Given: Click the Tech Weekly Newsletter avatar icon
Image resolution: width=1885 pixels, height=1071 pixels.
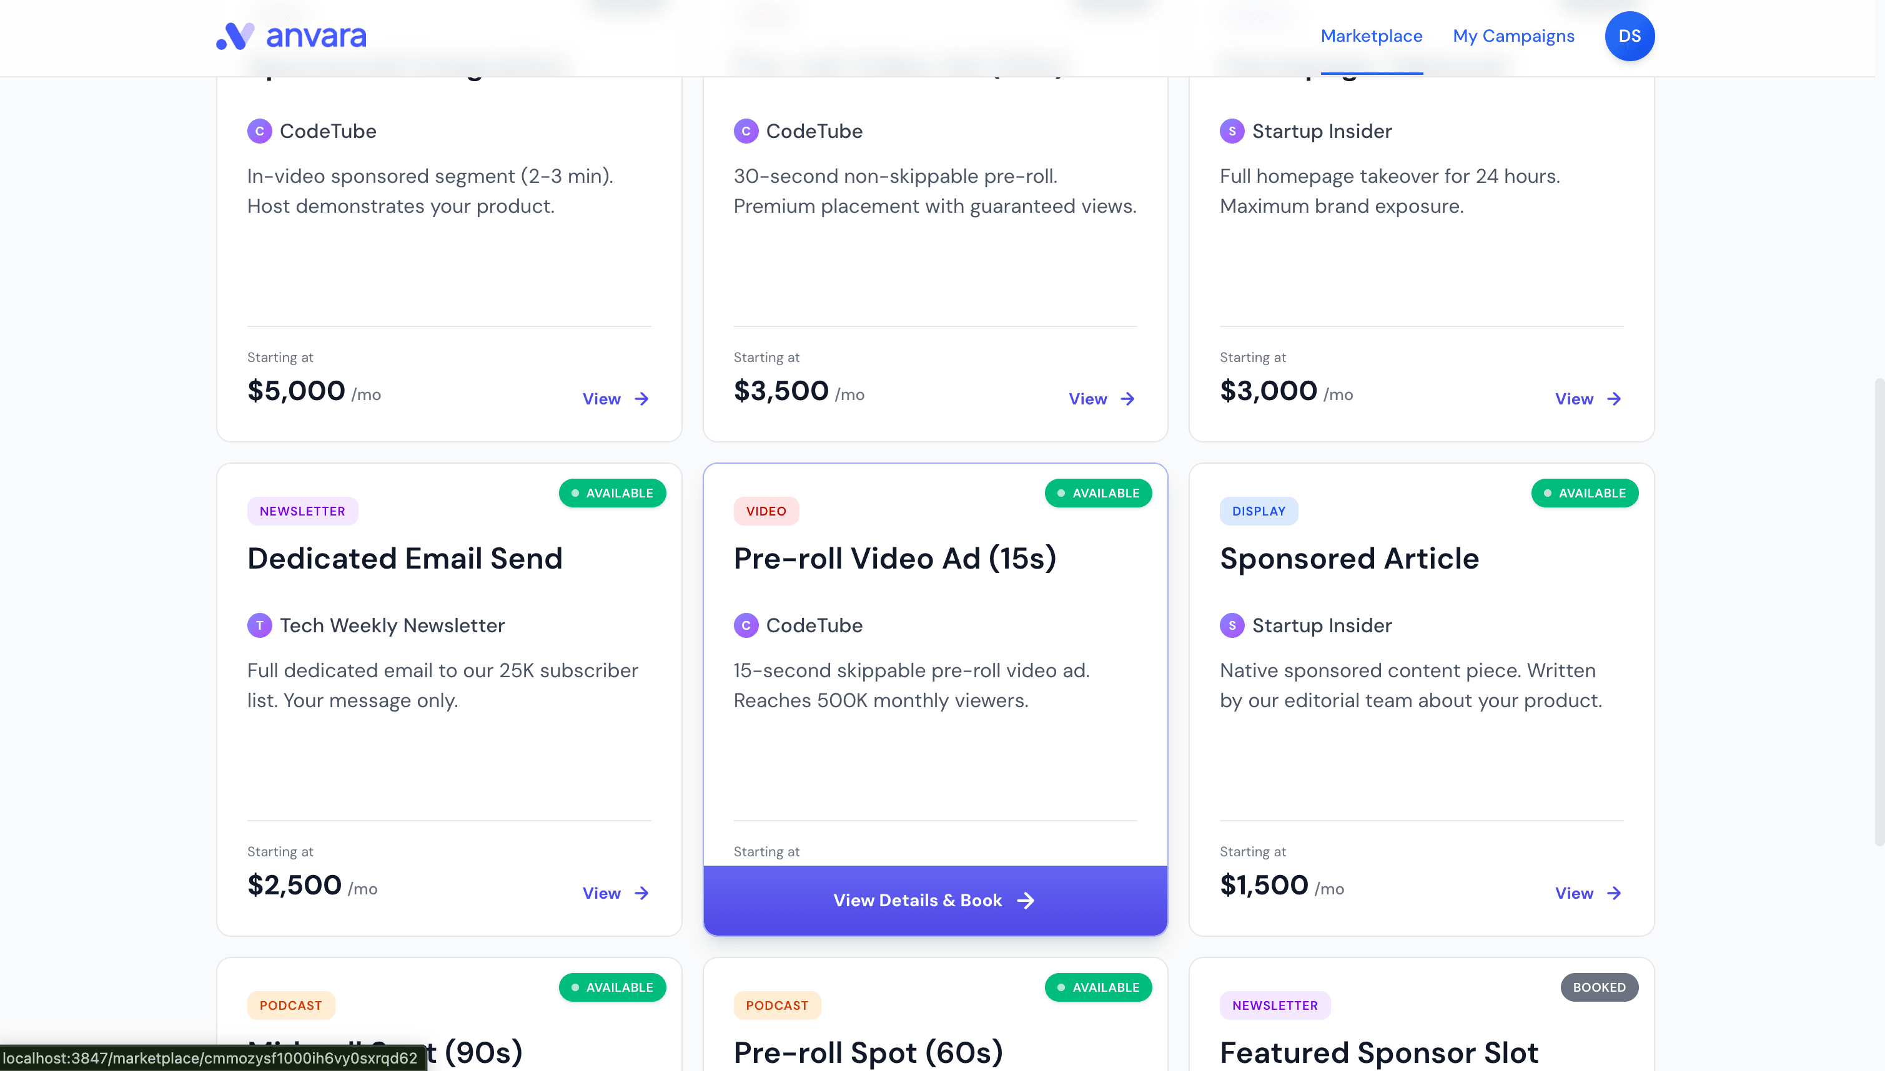Looking at the screenshot, I should [259, 625].
